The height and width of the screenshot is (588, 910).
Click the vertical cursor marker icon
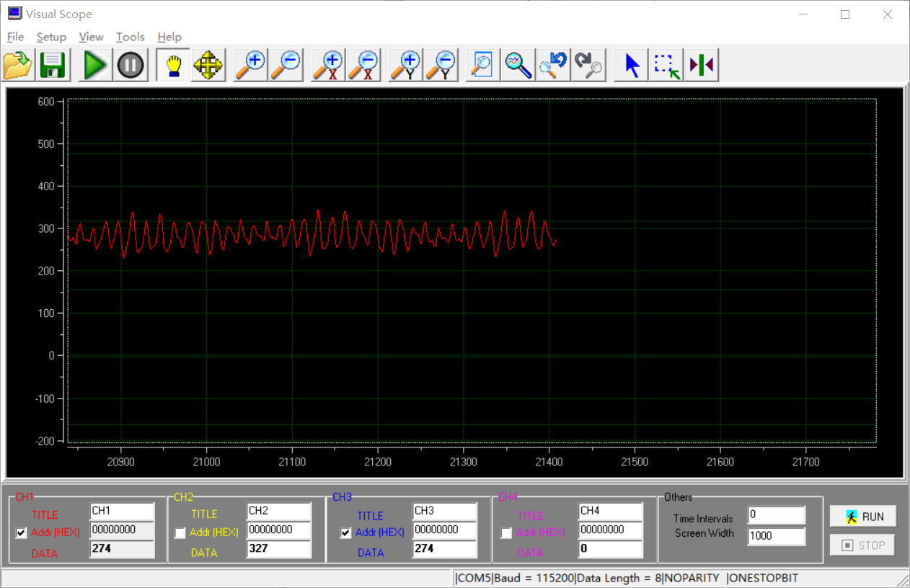[x=701, y=65]
